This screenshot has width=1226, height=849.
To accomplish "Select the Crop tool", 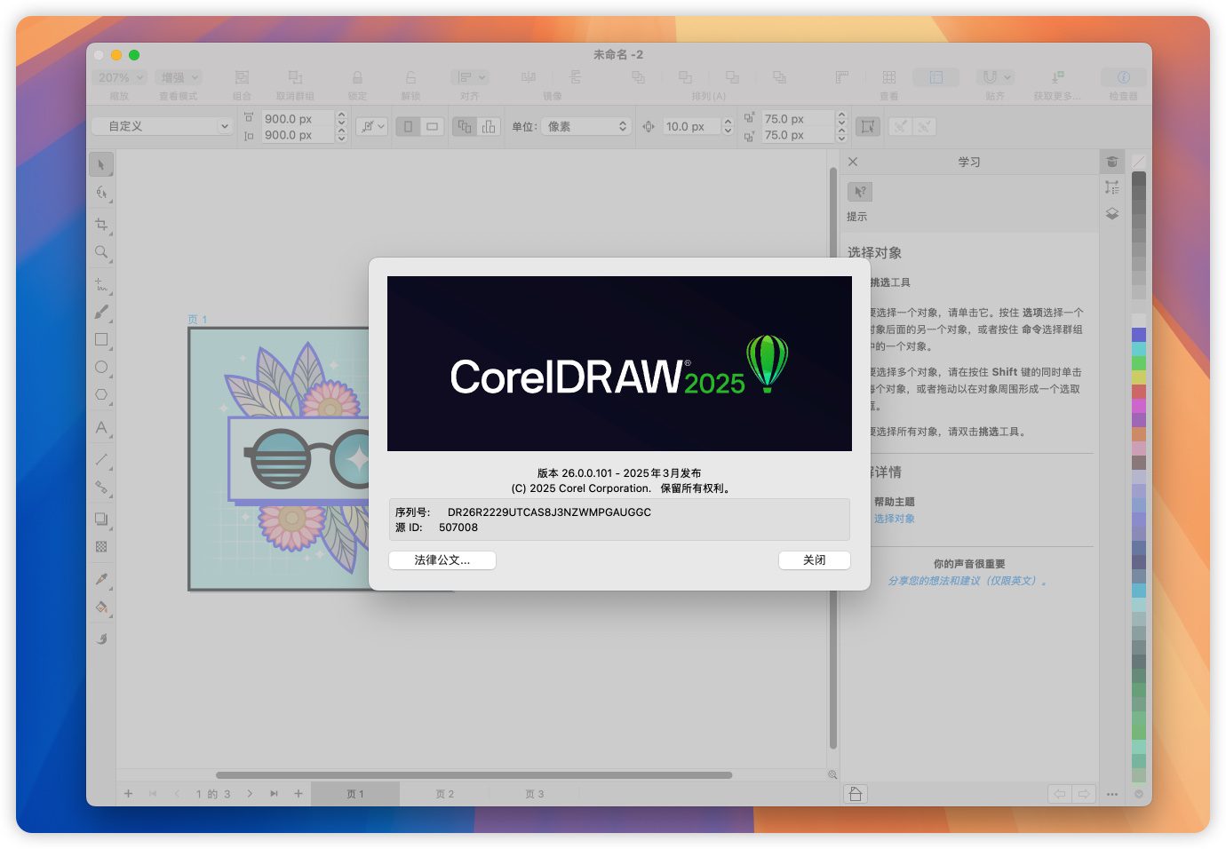I will [101, 225].
